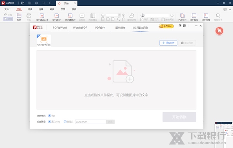
Task: Select the doc conversion format radio
Action: [50, 116]
